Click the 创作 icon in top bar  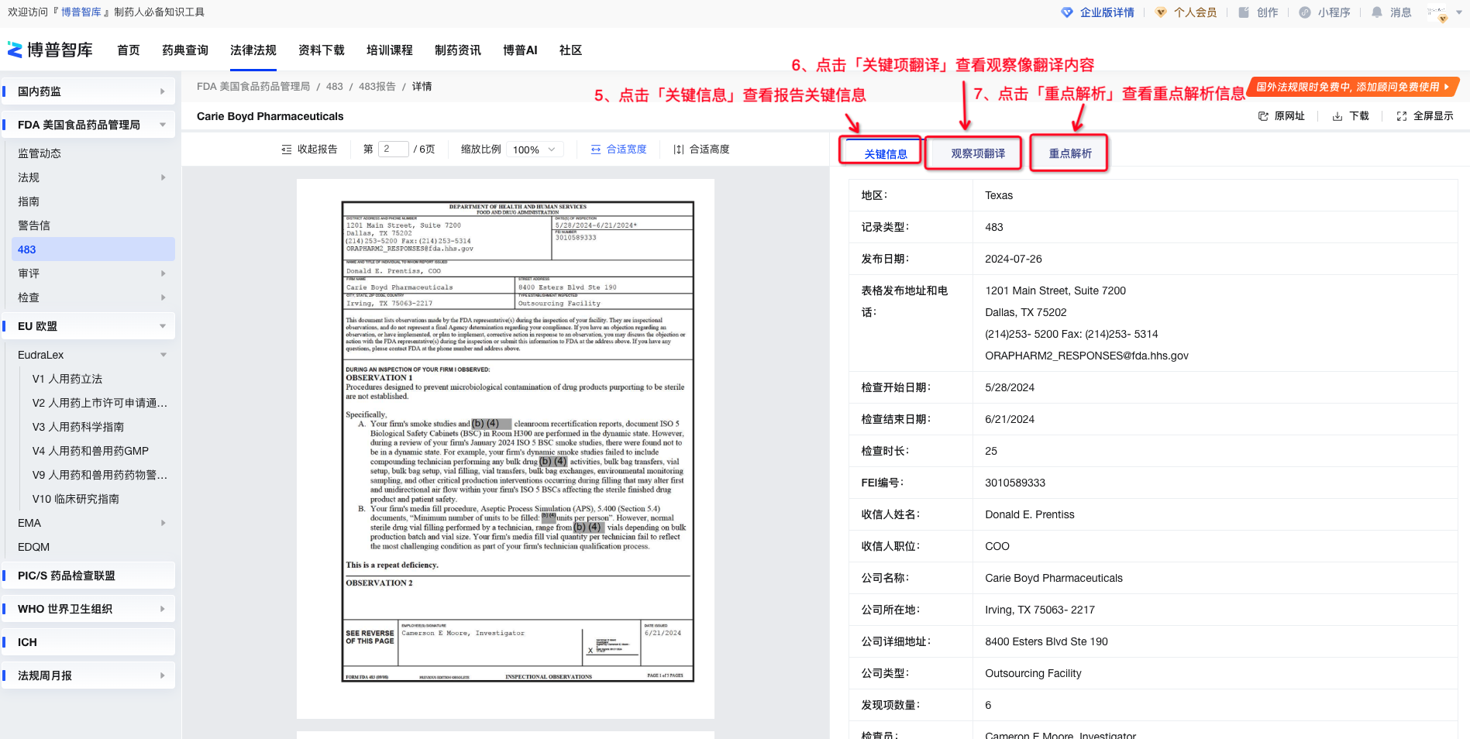(1244, 12)
